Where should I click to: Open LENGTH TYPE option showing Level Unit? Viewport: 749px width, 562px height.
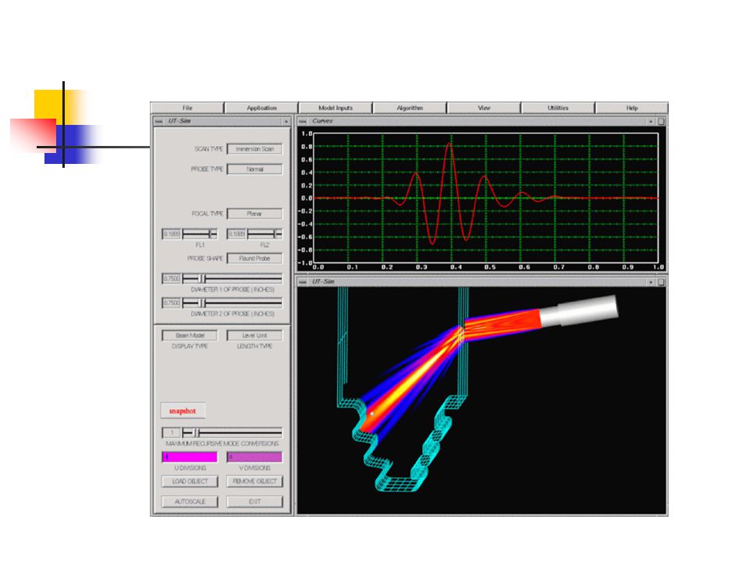[254, 336]
